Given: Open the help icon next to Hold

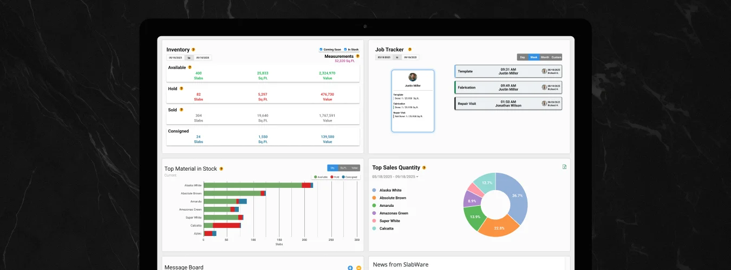Looking at the screenshot, I should click(x=181, y=89).
